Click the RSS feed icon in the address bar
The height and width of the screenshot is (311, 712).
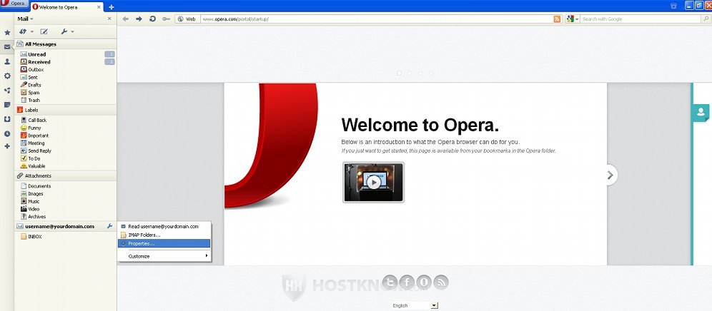pyautogui.click(x=557, y=19)
